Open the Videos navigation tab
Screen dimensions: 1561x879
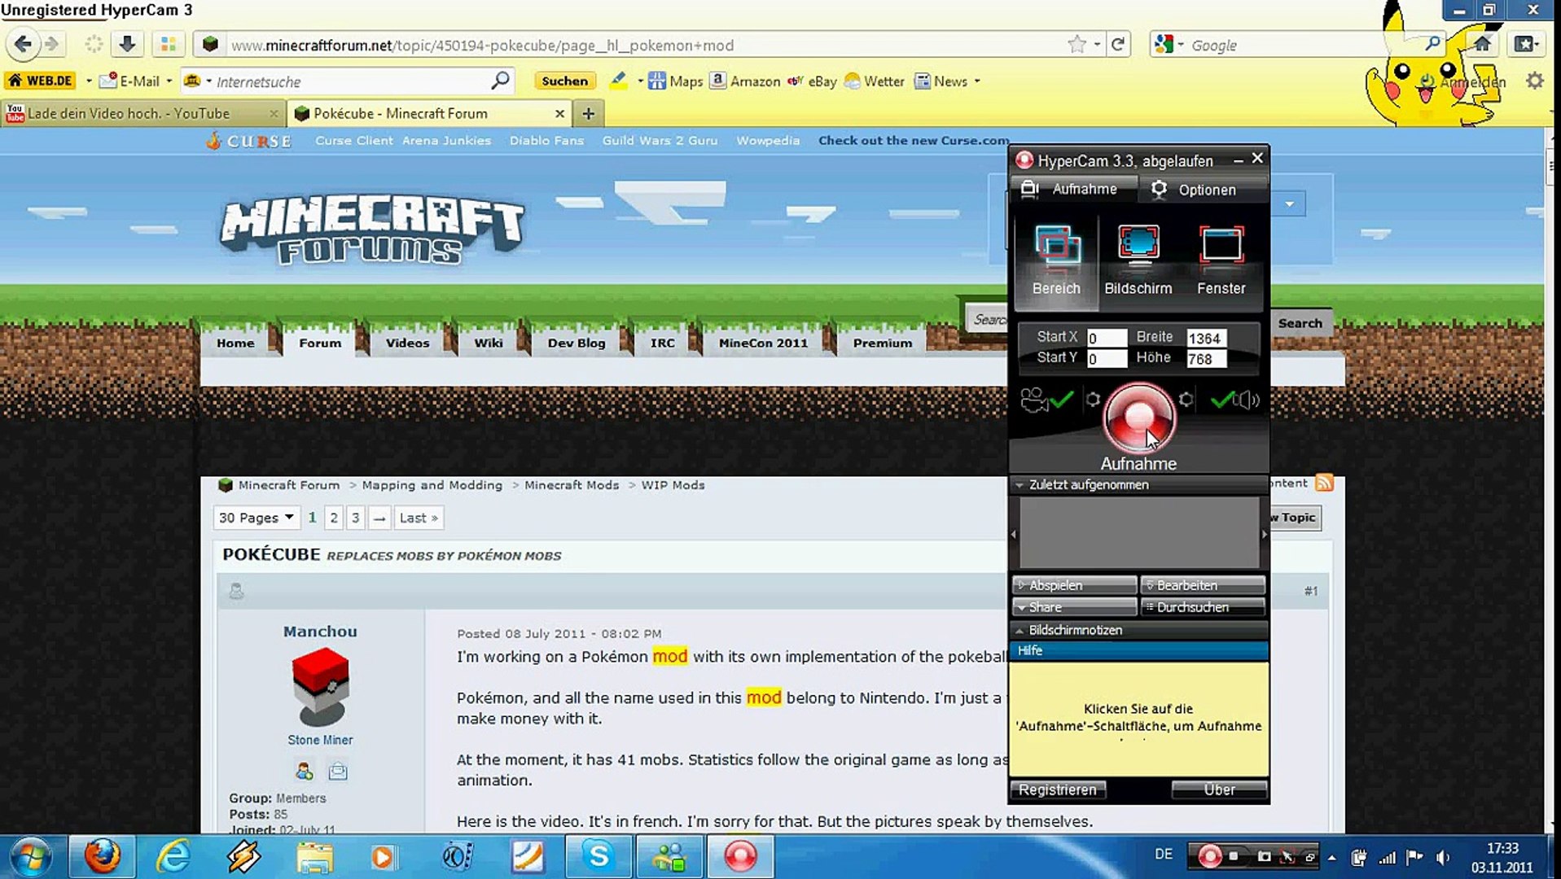pos(407,343)
